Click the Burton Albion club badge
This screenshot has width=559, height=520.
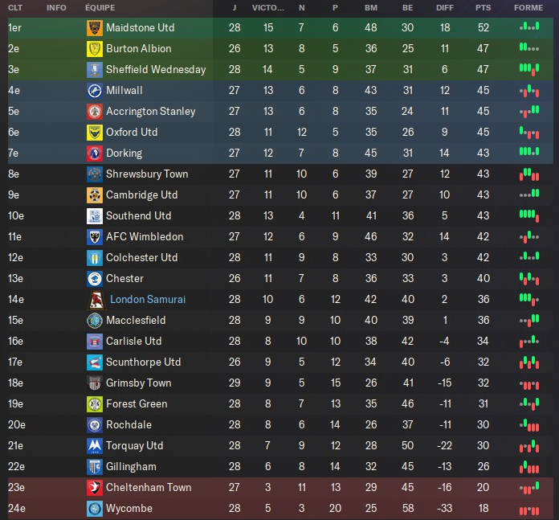click(x=95, y=49)
